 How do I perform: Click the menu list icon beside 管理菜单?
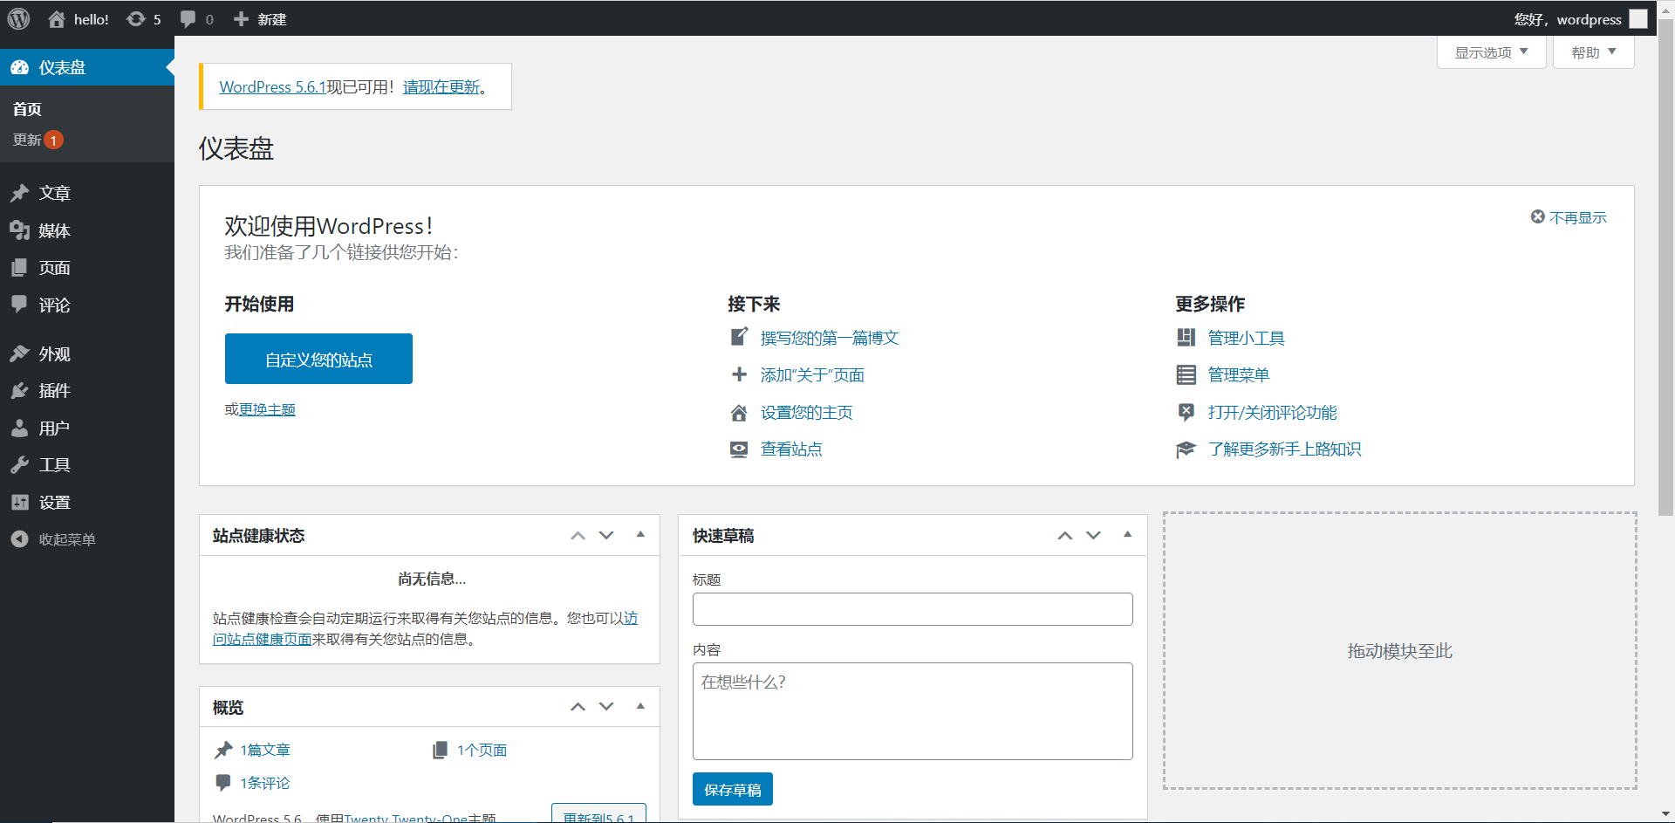click(x=1186, y=374)
